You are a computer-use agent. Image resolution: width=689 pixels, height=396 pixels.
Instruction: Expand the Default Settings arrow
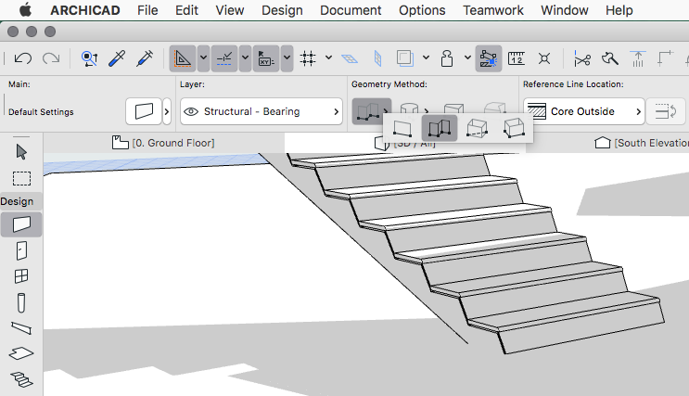[x=166, y=112]
